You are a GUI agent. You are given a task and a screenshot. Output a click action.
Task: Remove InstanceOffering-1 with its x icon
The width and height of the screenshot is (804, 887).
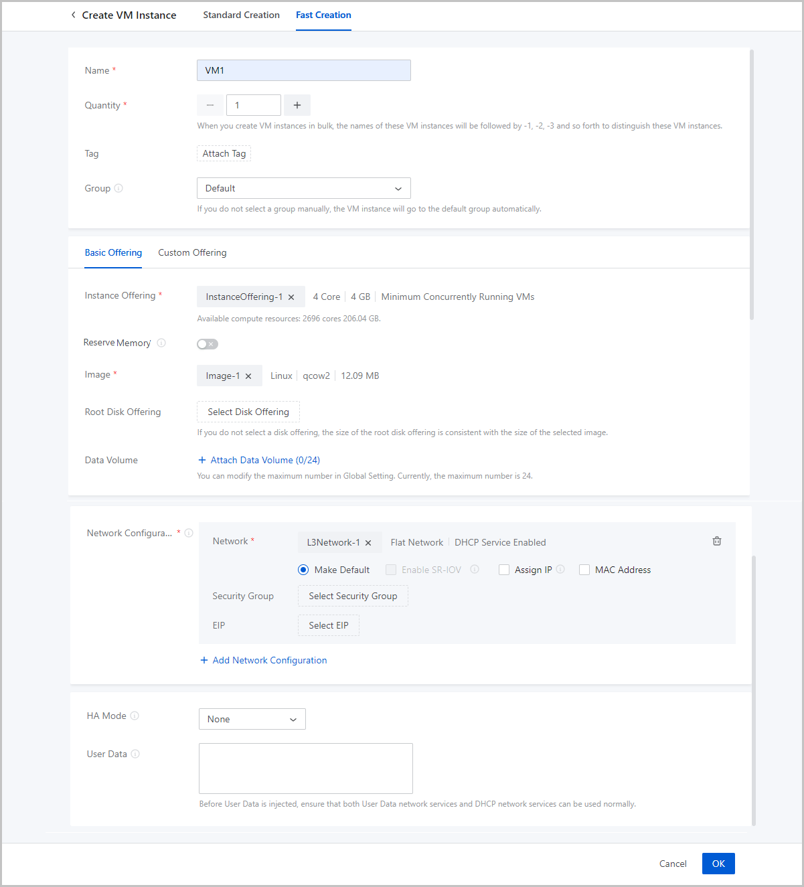[291, 297]
